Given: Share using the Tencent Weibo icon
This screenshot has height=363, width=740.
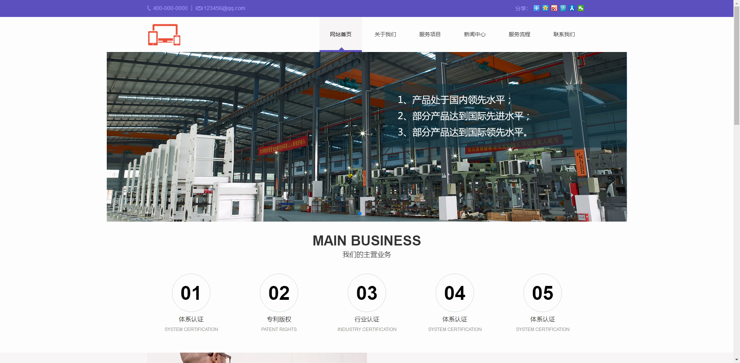Looking at the screenshot, I should pyautogui.click(x=563, y=8).
